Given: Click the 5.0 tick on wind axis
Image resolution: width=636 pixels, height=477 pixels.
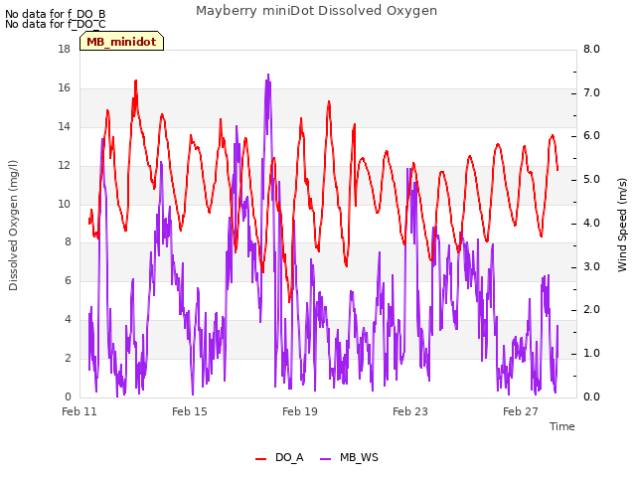Looking at the screenshot, I should pyautogui.click(x=591, y=179).
